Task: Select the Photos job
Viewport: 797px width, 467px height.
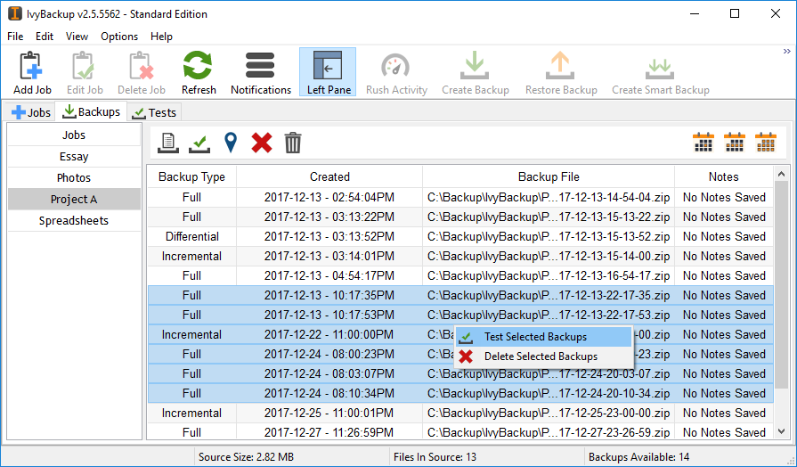Action: [x=74, y=178]
